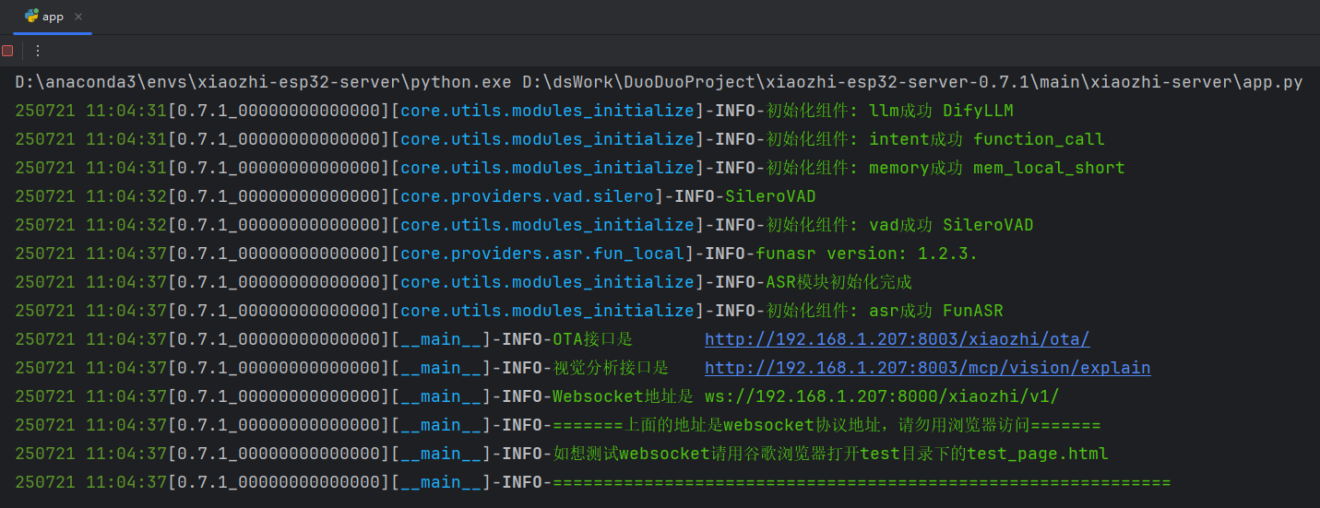
Task: Click the python.exe command line at top of console
Action: point(659,82)
